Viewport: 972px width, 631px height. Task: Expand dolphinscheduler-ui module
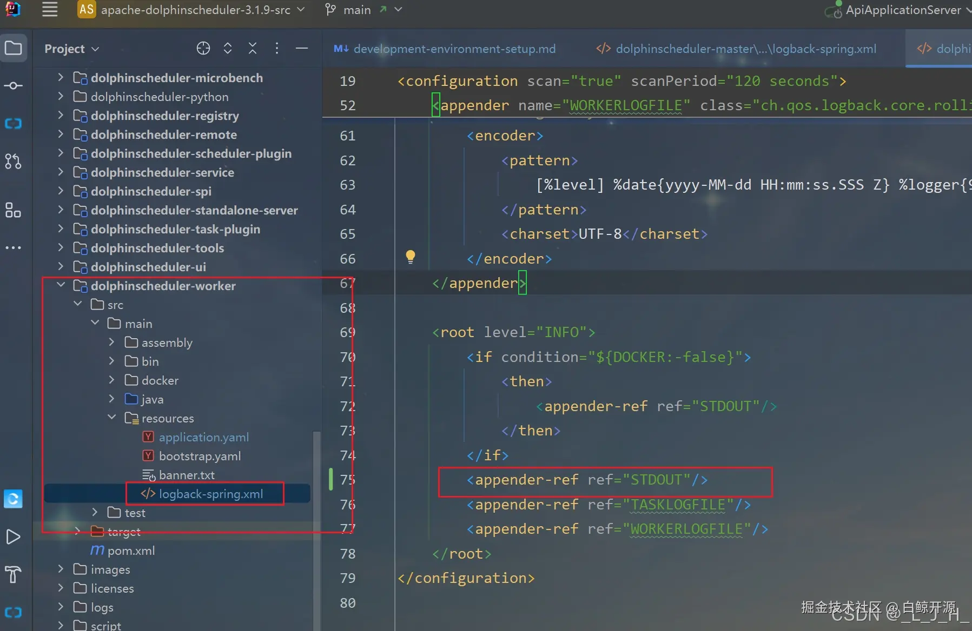click(61, 266)
